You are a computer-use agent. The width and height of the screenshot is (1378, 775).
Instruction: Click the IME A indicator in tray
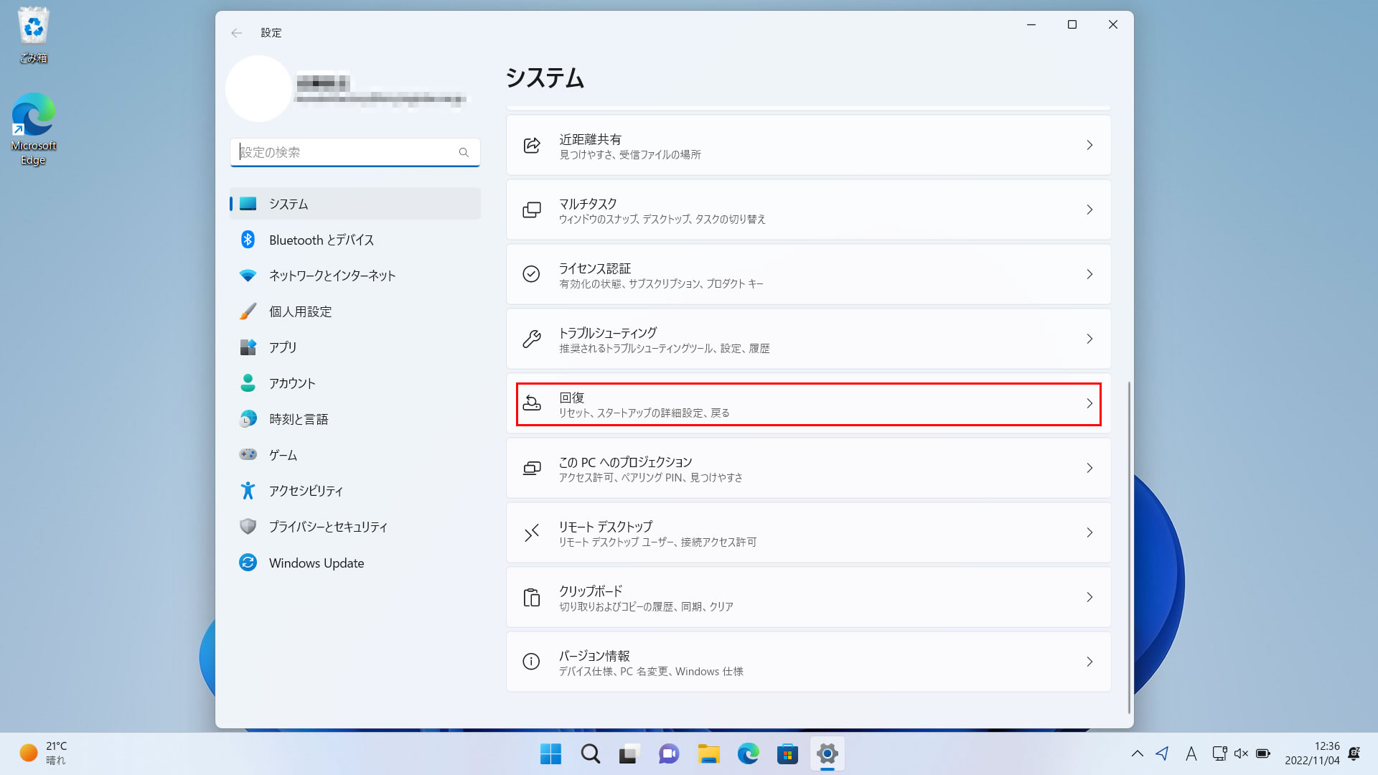coord(1191,753)
